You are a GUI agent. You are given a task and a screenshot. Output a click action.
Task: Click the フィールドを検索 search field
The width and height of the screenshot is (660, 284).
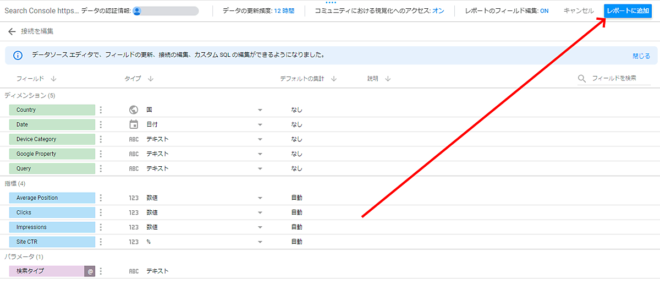[x=620, y=79]
